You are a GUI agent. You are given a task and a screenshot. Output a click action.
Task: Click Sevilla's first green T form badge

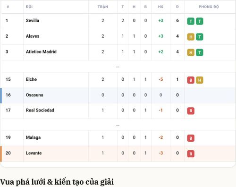click(191, 21)
